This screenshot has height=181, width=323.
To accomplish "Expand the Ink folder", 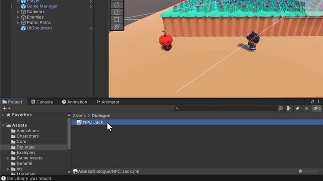I will (8, 169).
